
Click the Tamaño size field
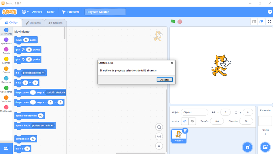point(217,121)
